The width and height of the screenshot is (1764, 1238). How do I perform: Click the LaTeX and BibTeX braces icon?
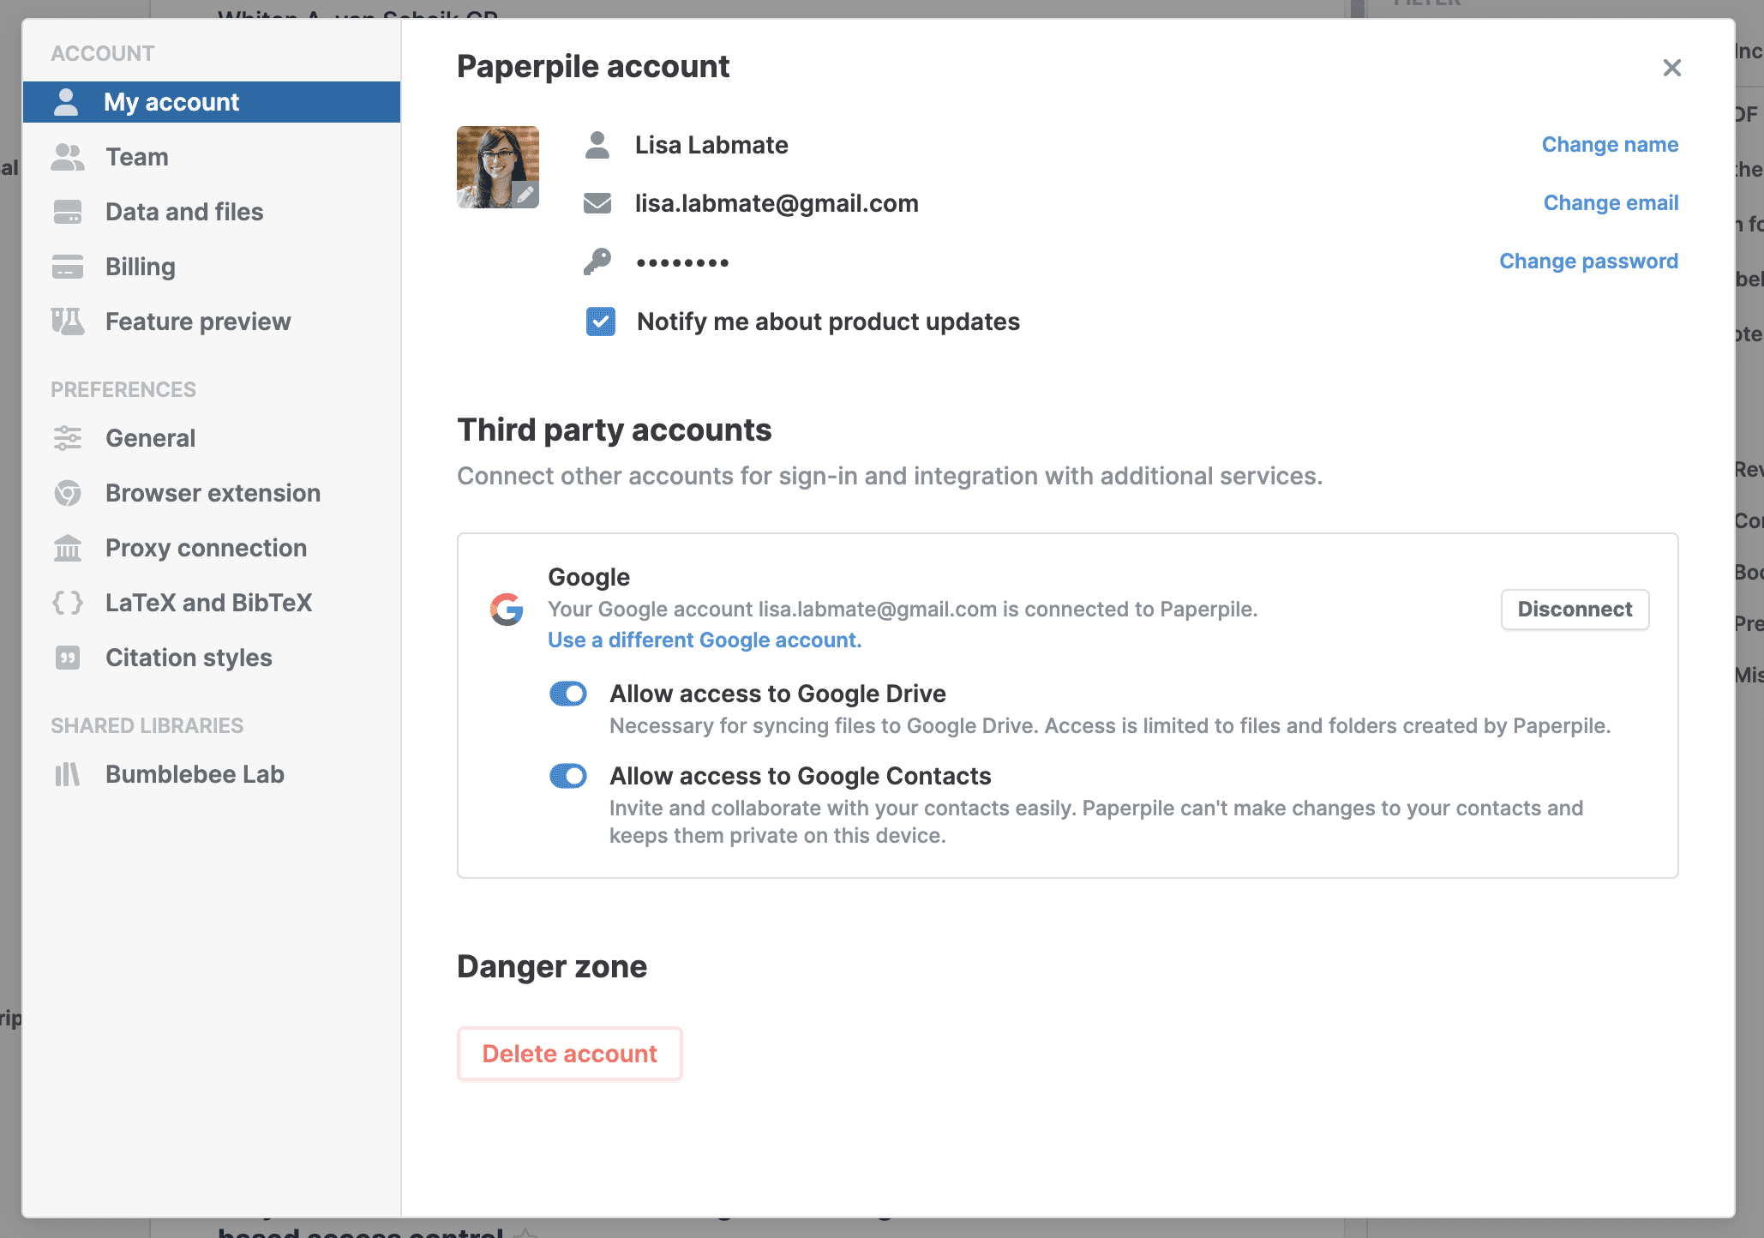coord(68,603)
